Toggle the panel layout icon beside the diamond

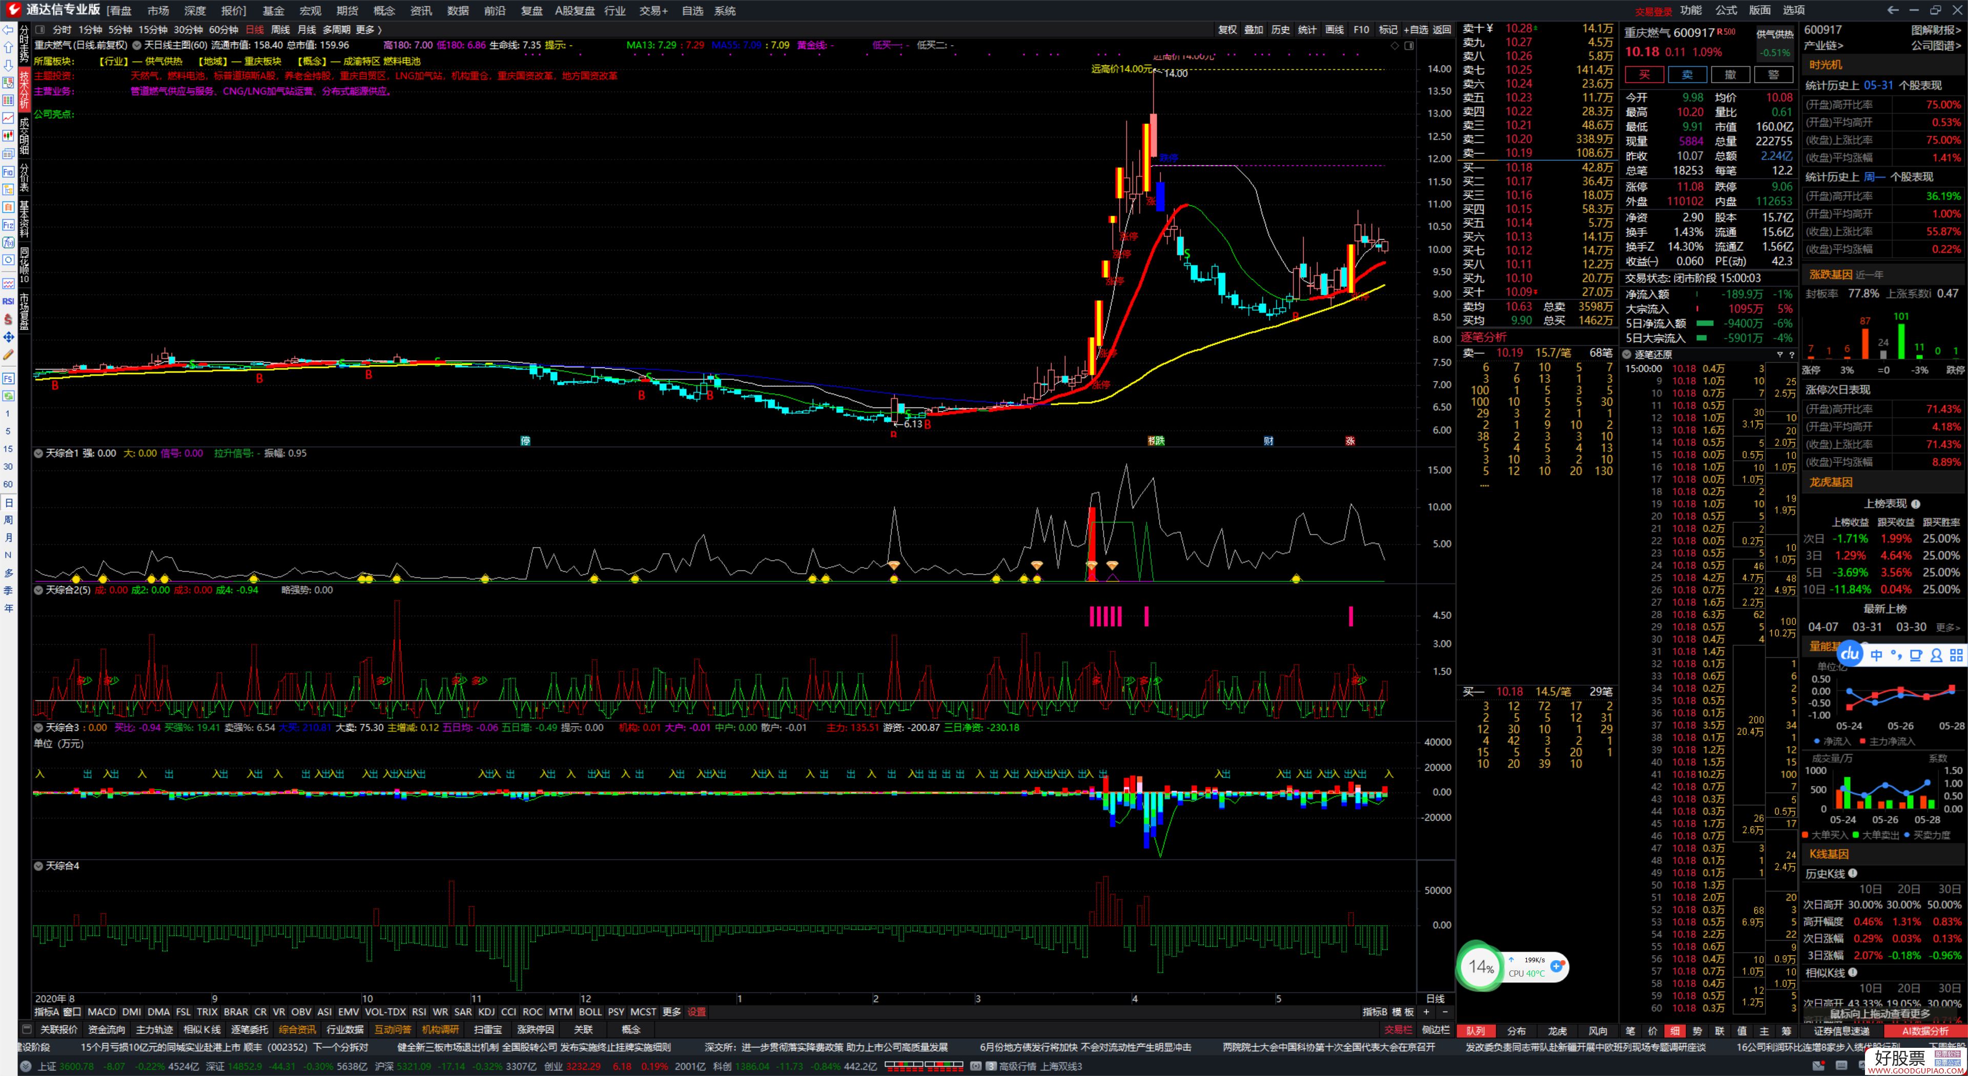[x=1409, y=46]
